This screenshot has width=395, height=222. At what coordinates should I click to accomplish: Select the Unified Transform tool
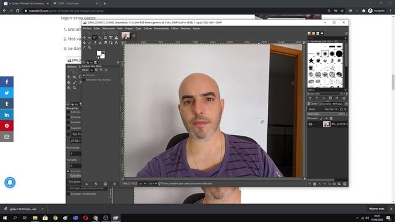coord(111,38)
